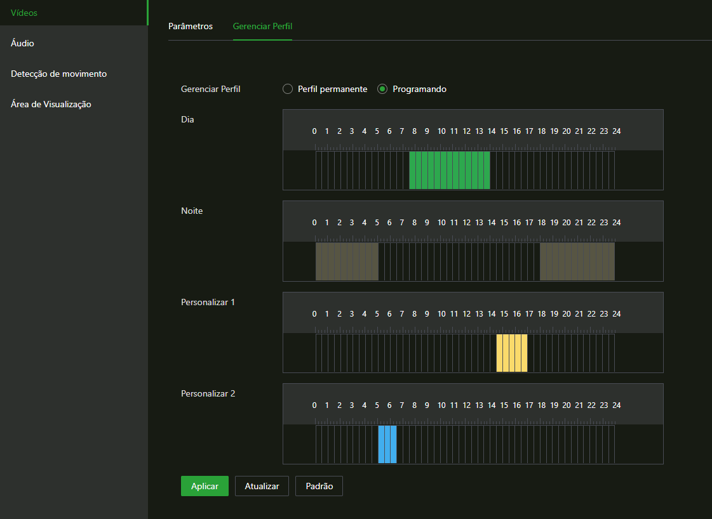The image size is (712, 519).
Task: Click the green scheduled block in Dia timeline
Action: [450, 170]
